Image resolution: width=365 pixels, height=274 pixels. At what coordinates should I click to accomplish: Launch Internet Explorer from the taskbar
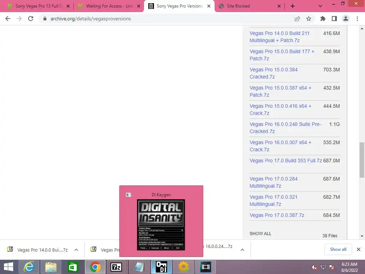tap(29, 267)
